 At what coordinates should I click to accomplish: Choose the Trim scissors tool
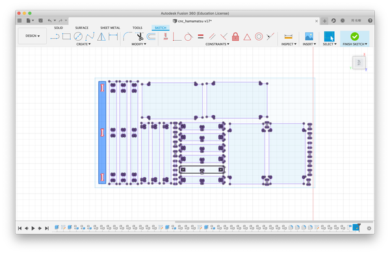pos(140,37)
